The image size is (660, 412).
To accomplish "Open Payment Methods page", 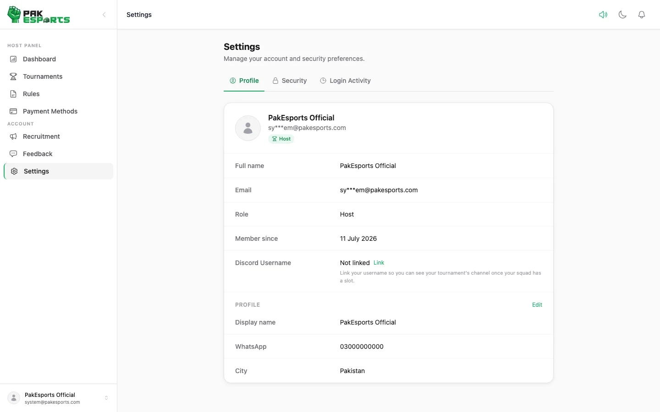I will pyautogui.click(x=58, y=111).
